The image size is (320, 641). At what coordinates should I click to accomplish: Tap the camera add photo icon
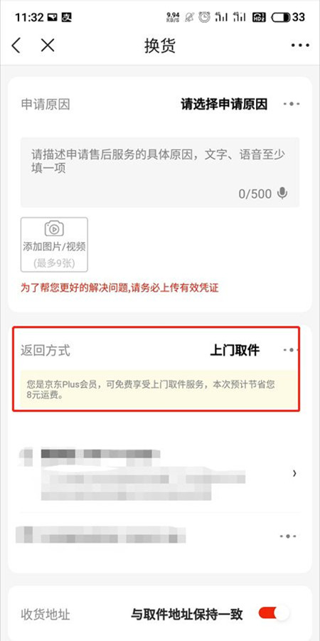coord(54,229)
